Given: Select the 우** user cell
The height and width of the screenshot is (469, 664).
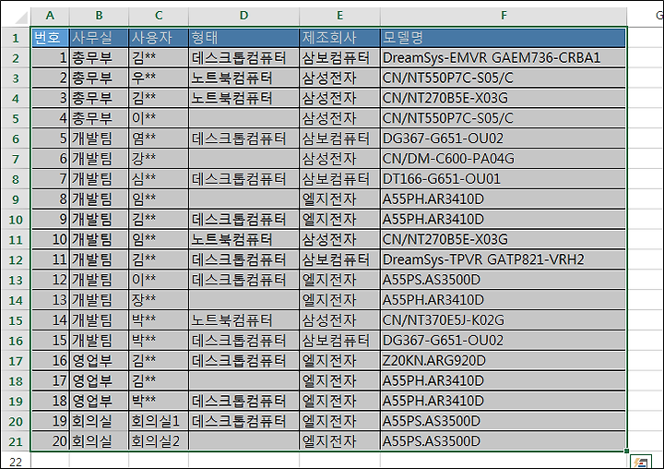Looking at the screenshot, I should 159,78.
